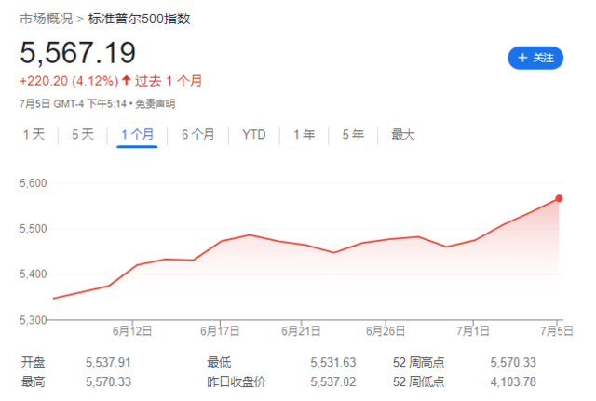Switch to the 6 个月 tab

click(197, 134)
